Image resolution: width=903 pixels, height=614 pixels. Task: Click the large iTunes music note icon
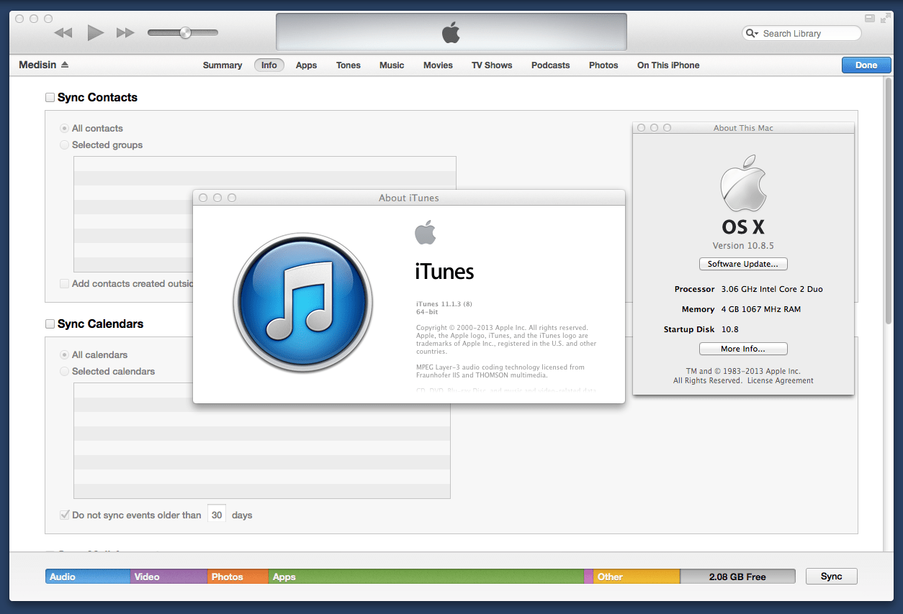click(x=303, y=303)
